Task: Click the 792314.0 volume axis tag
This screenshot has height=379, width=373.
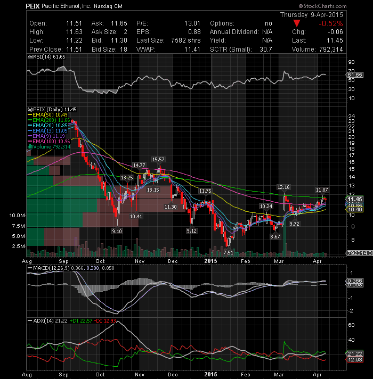Action: click(x=360, y=253)
